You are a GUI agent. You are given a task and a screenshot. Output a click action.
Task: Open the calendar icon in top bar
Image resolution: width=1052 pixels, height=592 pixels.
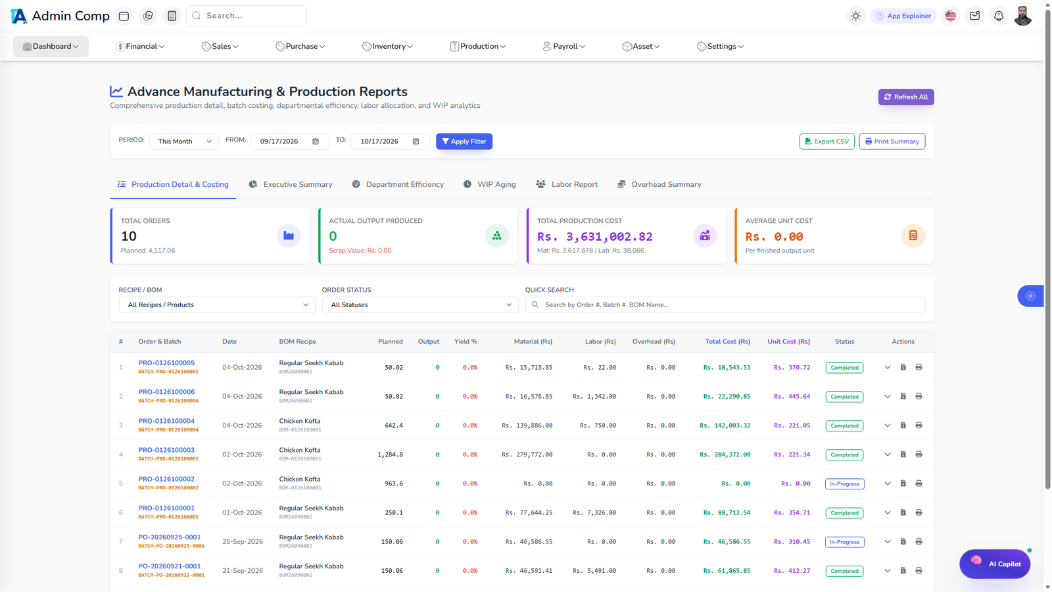pos(124,16)
